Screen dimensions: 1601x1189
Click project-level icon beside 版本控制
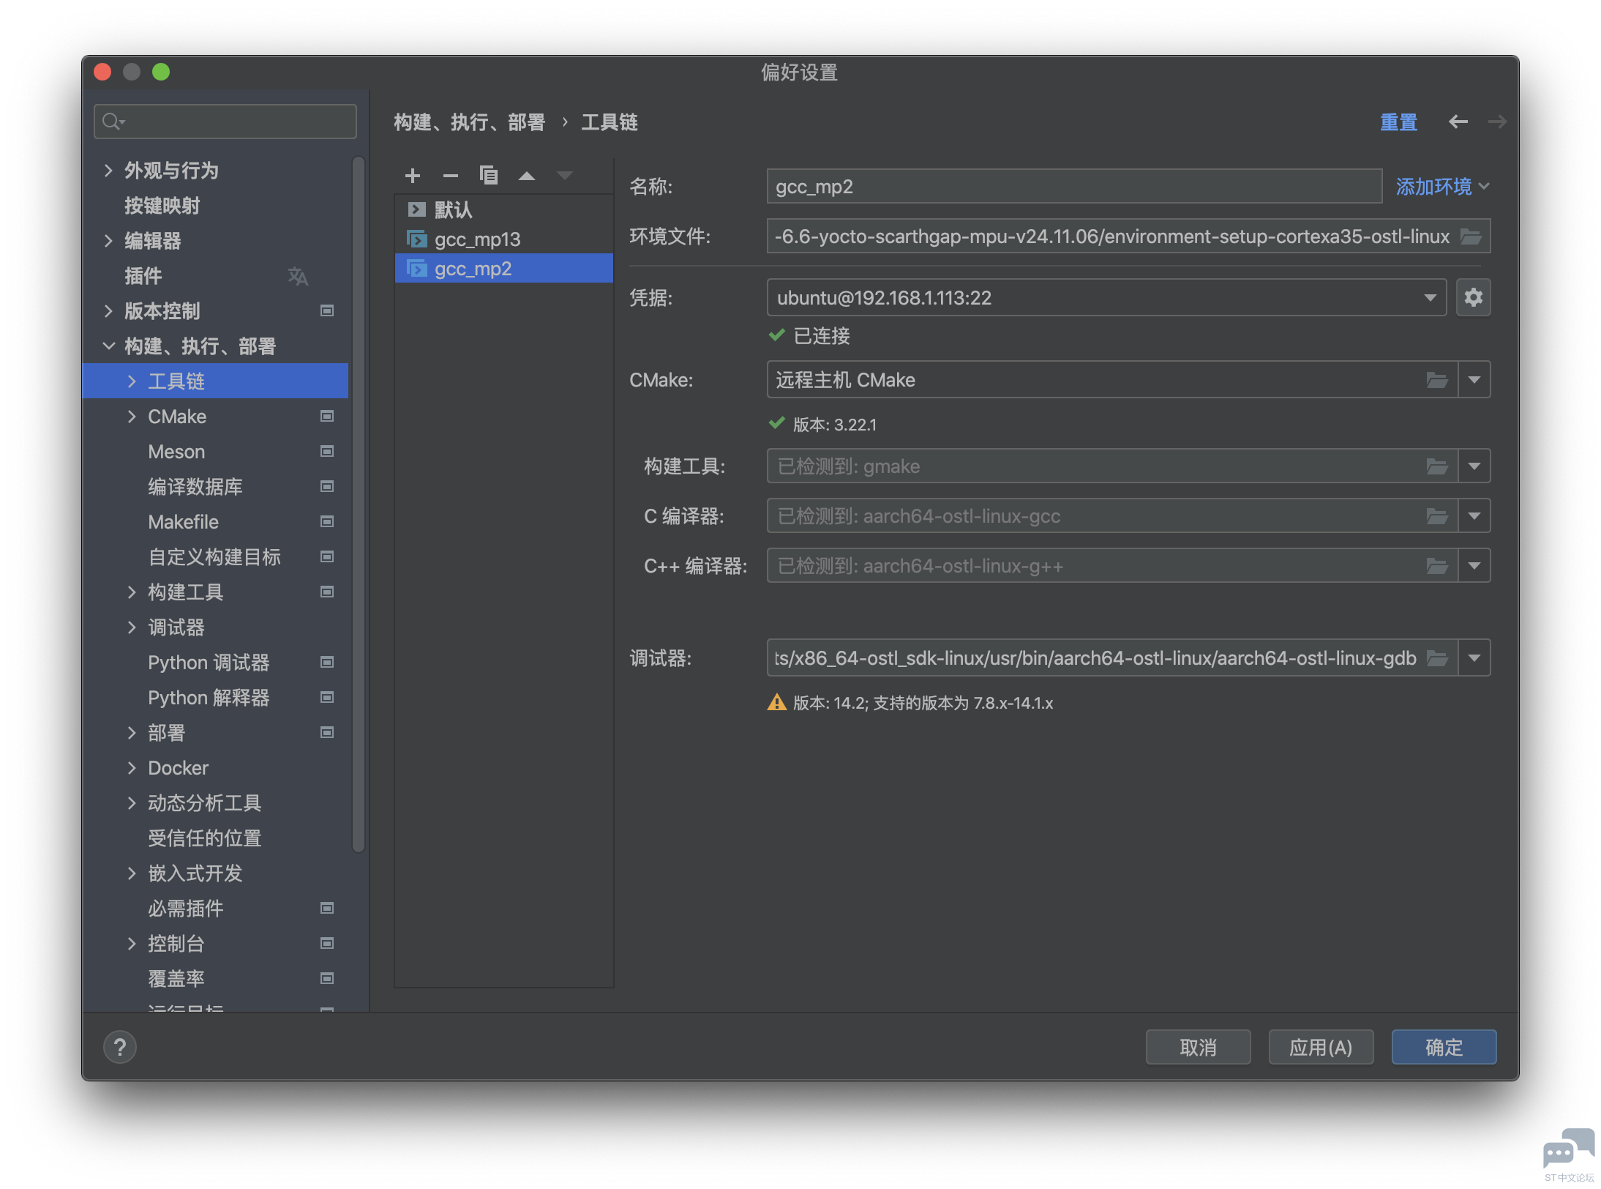(x=327, y=311)
